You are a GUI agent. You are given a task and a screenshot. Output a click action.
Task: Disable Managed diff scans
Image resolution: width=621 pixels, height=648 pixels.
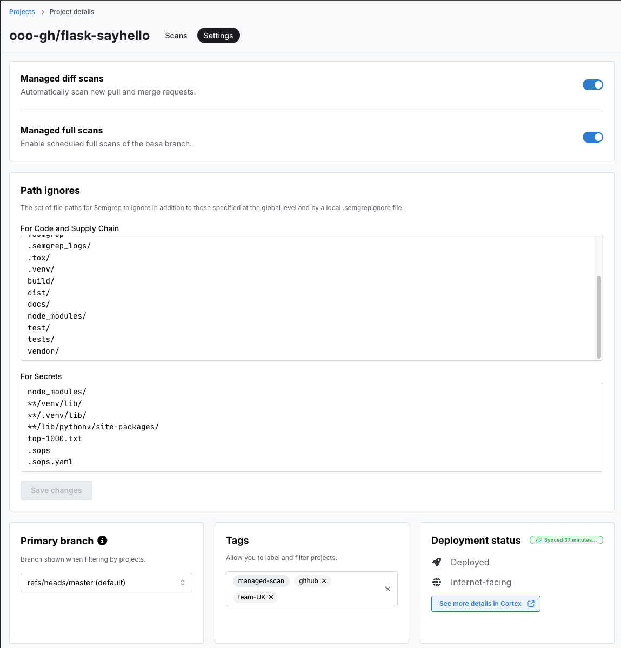coord(593,85)
